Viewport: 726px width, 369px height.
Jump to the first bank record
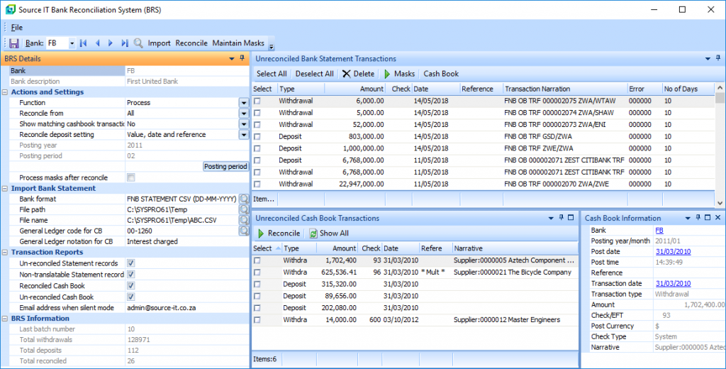(84, 43)
